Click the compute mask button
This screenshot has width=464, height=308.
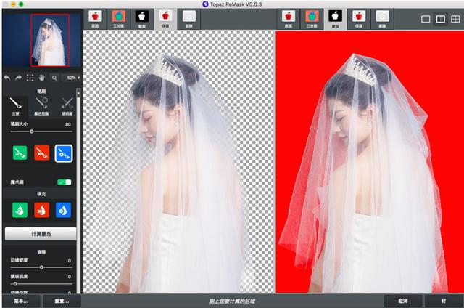pos(41,234)
